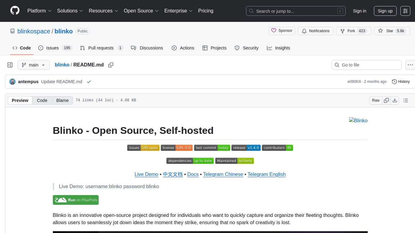Open the README outline list icon
Viewport: 415px width, 233px height.
click(x=406, y=100)
